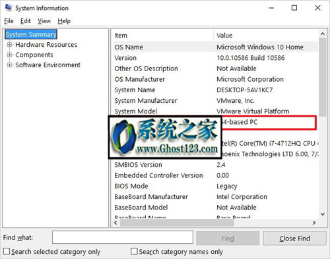
Task: Click value Intel Corporation
Action: click(242, 197)
